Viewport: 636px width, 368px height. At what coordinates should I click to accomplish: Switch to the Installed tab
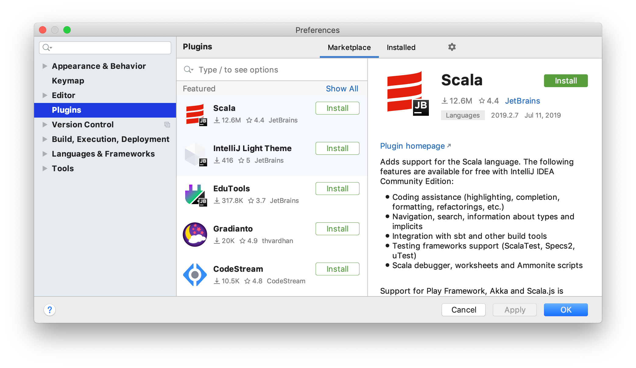coord(399,47)
